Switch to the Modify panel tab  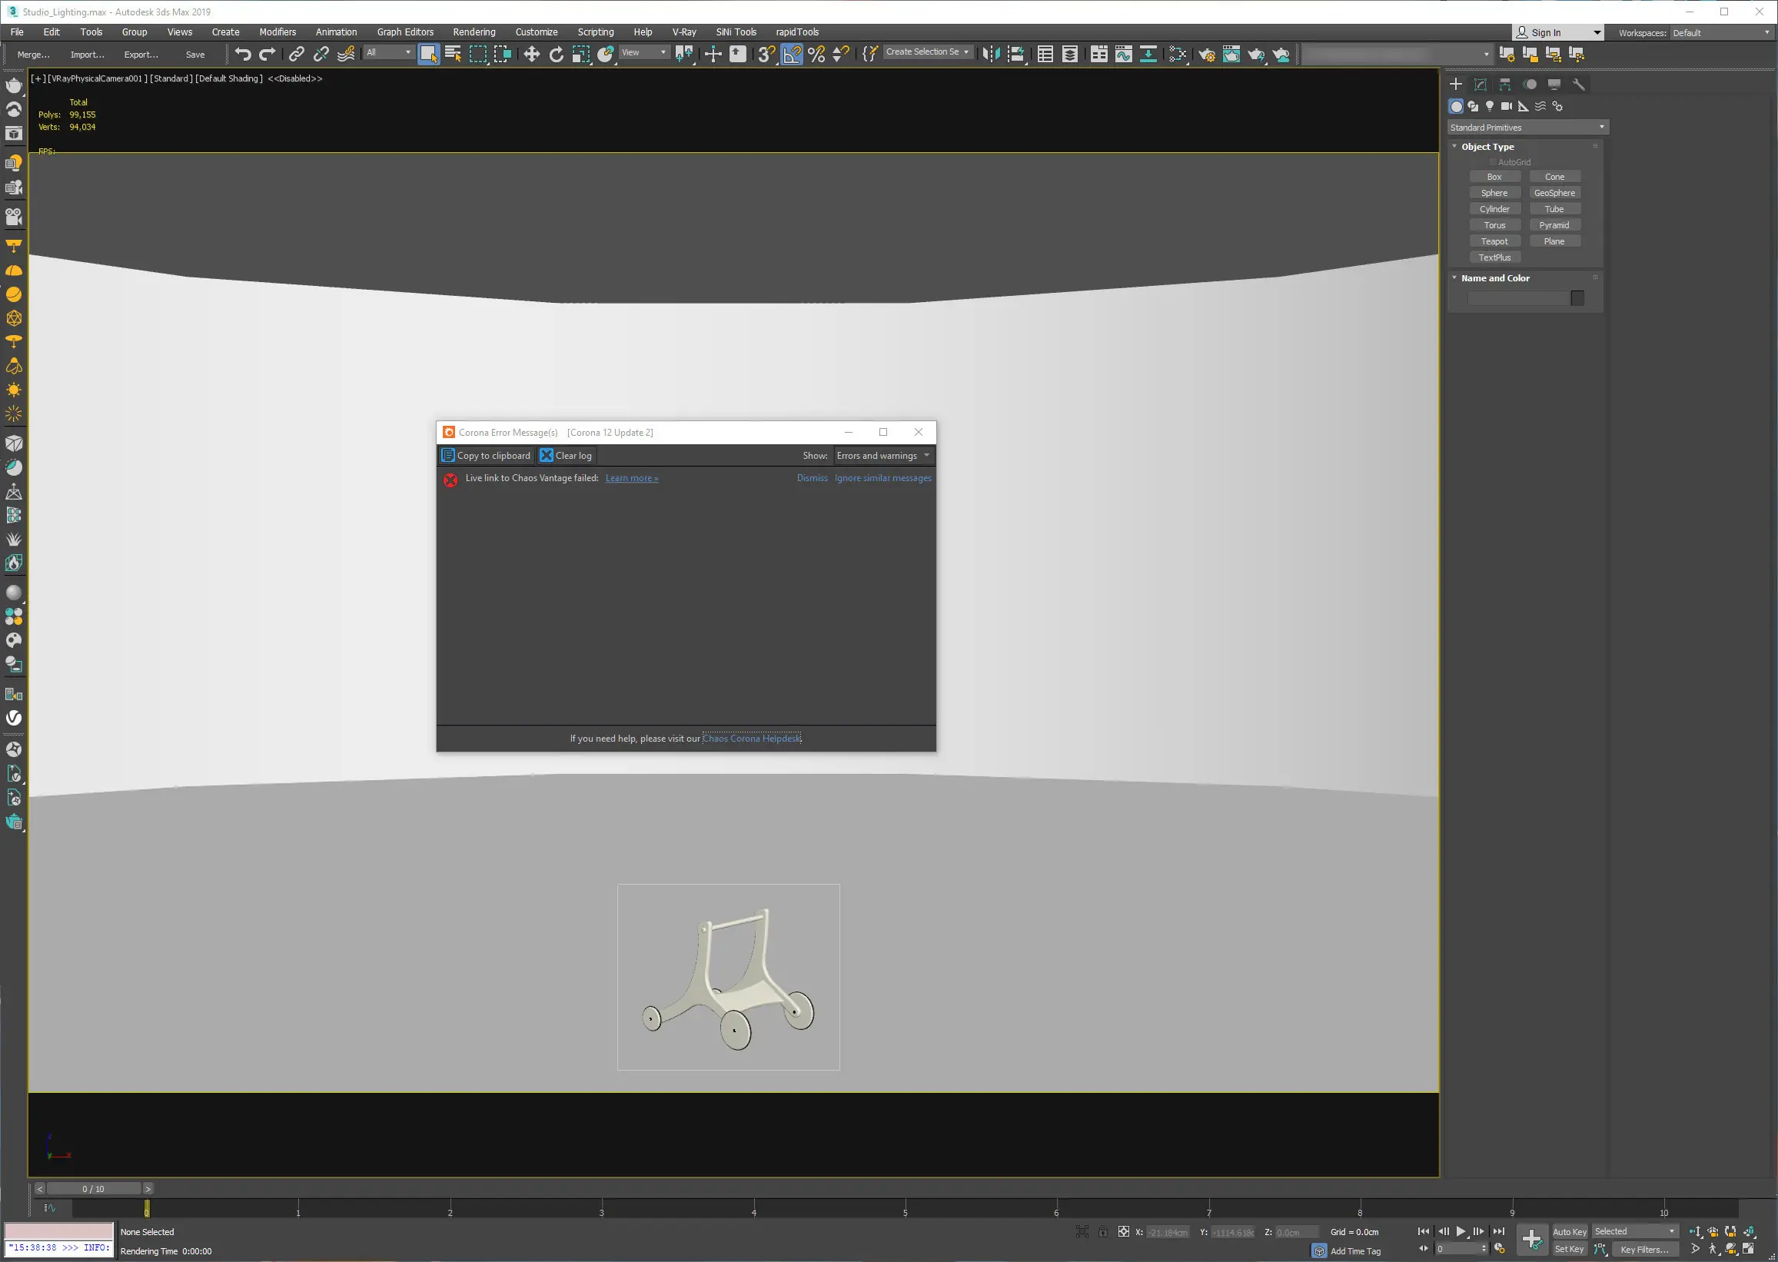pos(1481,84)
